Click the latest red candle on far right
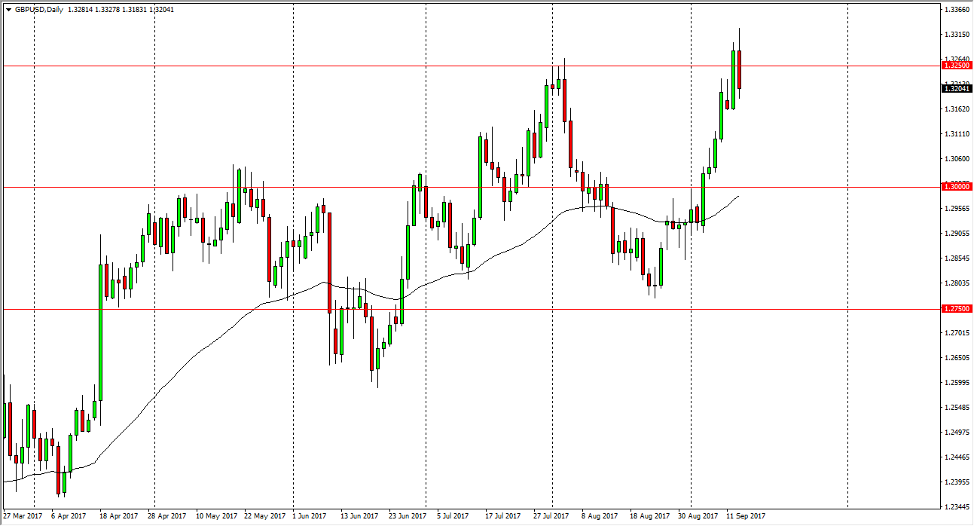974x526 pixels. point(740,72)
